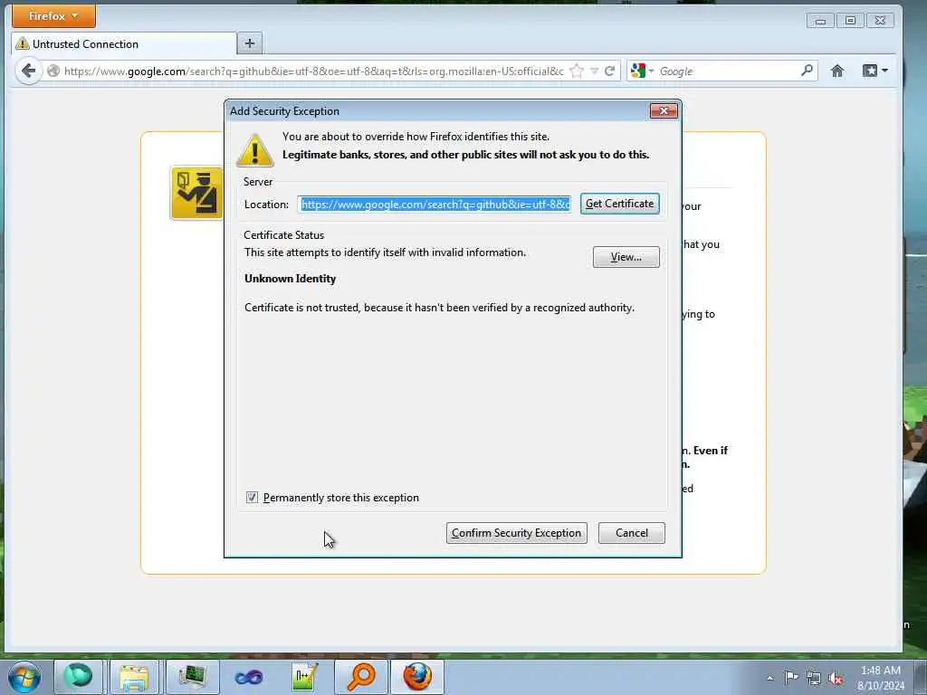Maximize the Firefox window
The width and height of the screenshot is (927, 695).
point(850,21)
